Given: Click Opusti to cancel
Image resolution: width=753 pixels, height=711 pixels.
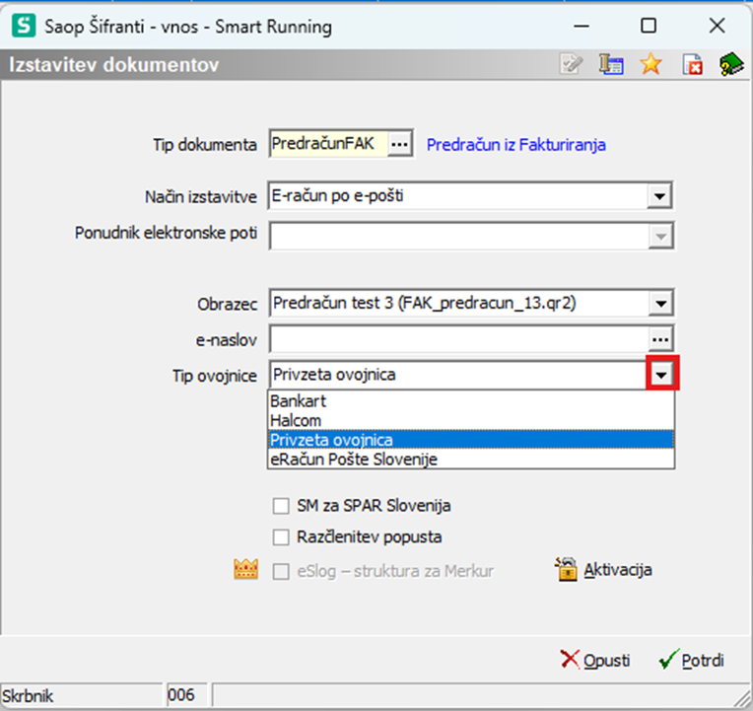Looking at the screenshot, I should pos(595,660).
